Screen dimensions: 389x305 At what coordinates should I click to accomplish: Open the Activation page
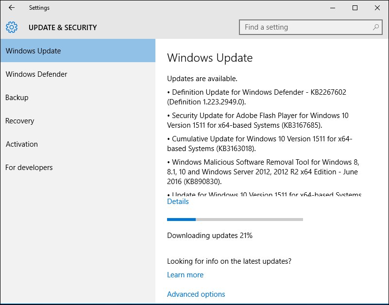click(78, 144)
